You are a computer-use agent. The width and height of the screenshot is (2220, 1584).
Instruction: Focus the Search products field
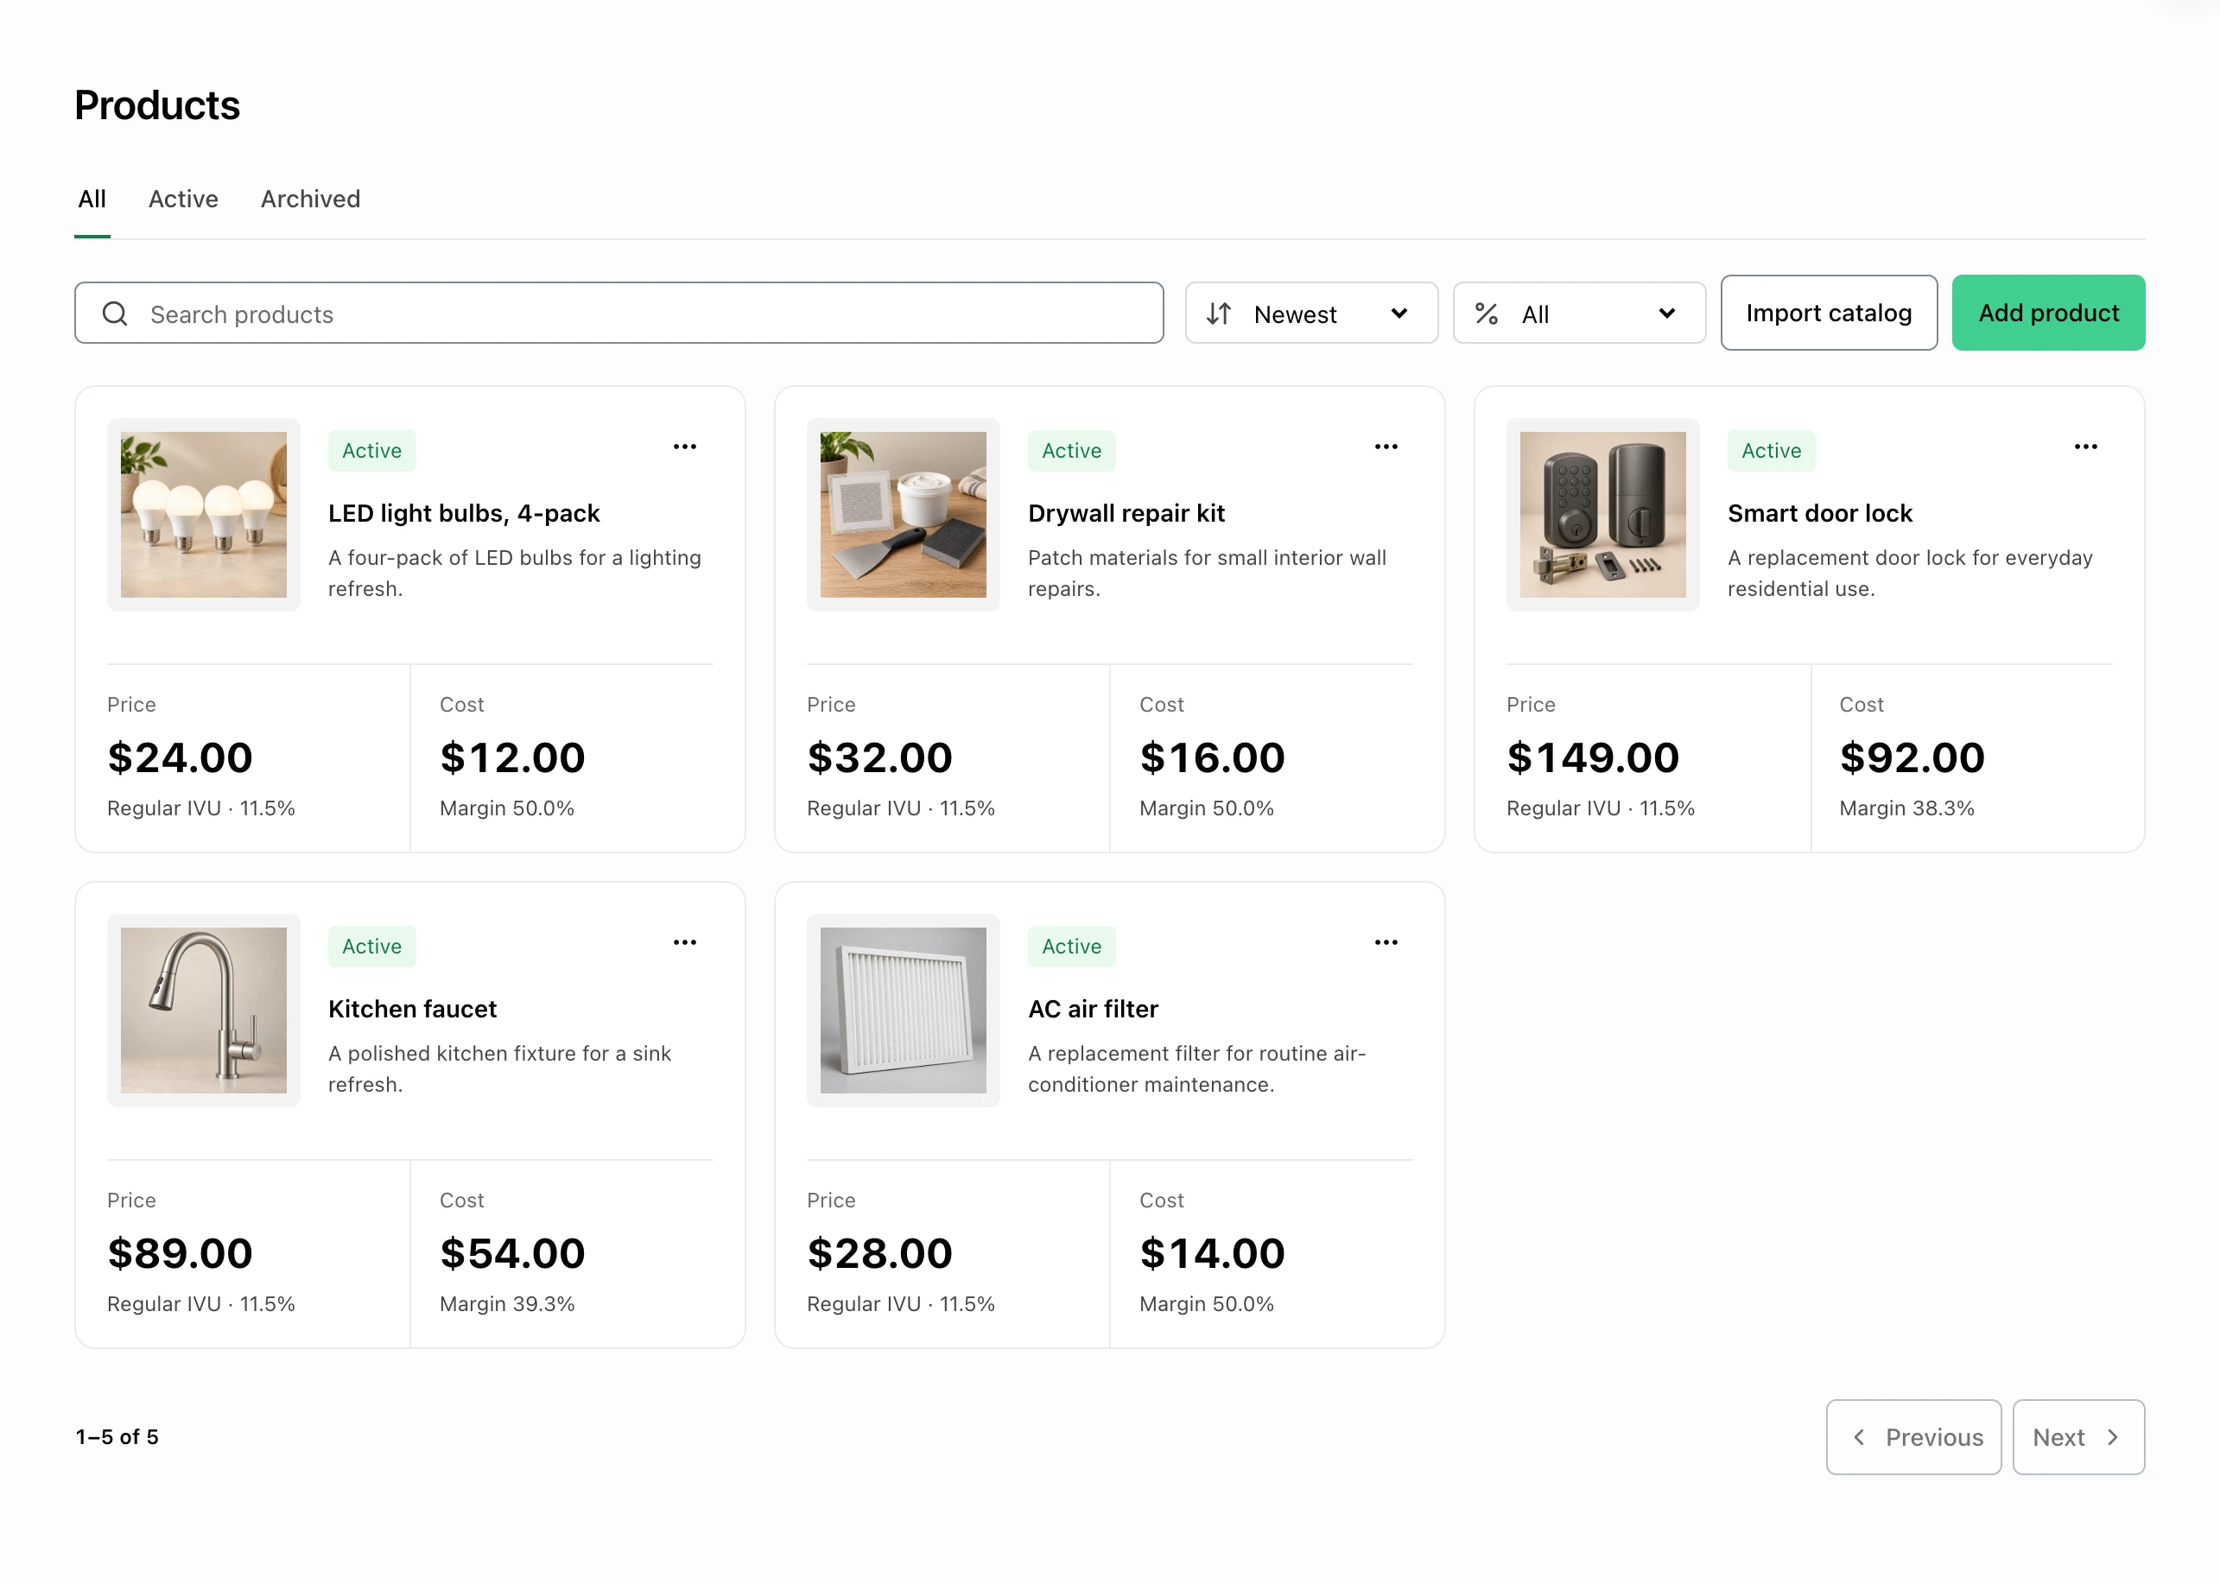(x=619, y=314)
